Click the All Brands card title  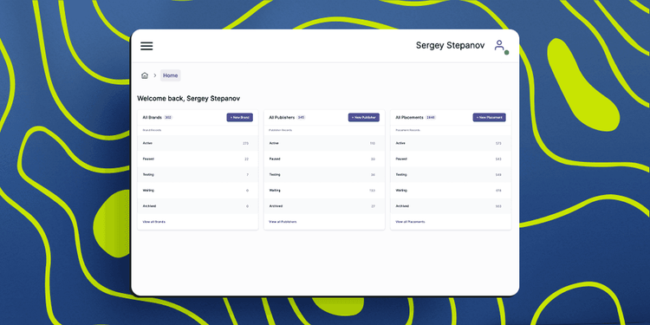[153, 118]
